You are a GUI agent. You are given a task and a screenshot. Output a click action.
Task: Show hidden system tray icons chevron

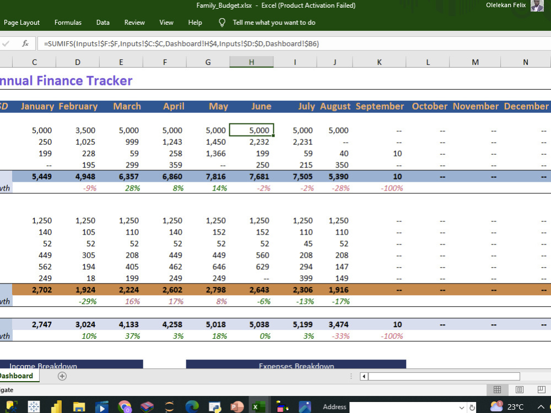tap(541, 407)
